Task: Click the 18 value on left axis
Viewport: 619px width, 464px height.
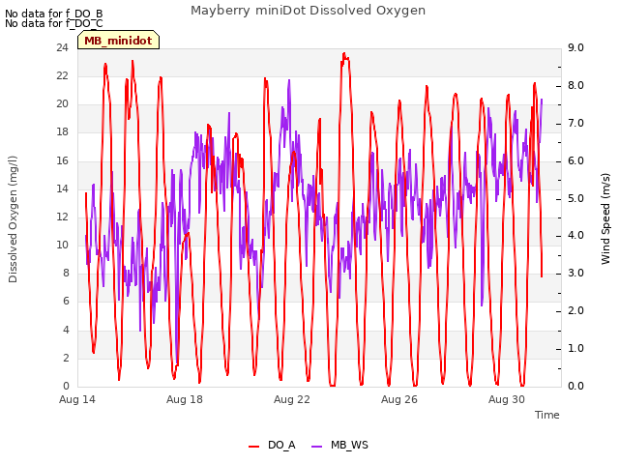Action: [x=63, y=131]
